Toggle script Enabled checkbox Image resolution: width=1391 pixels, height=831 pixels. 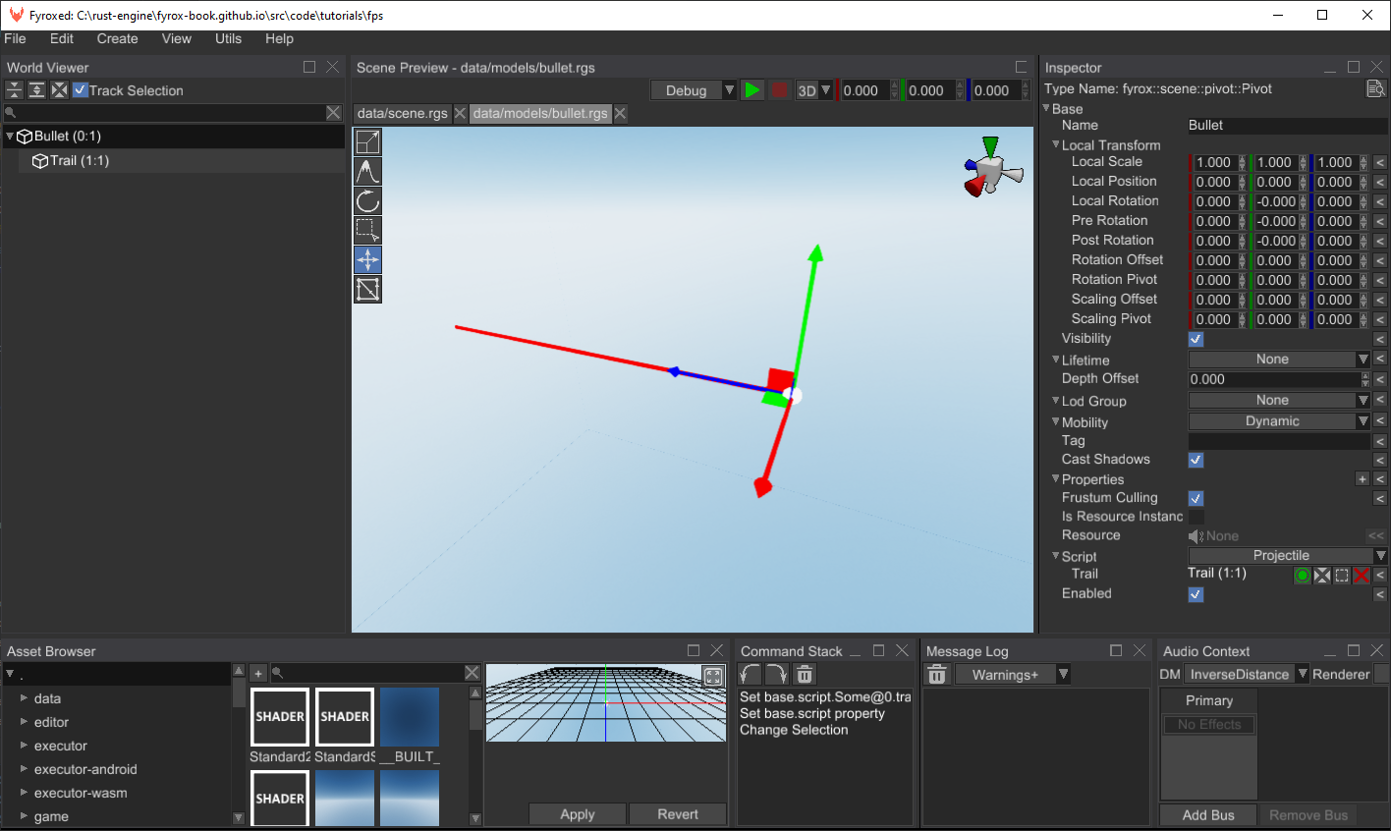[1196, 594]
